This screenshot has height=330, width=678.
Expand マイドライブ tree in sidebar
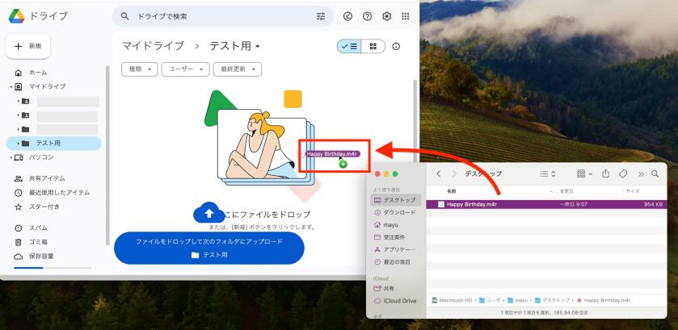point(11,86)
